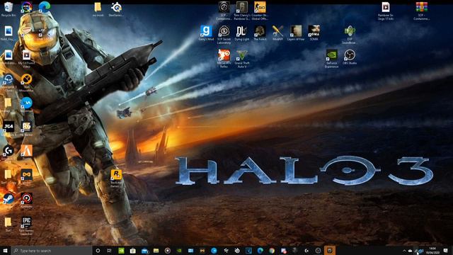Open Counter-Strike Global Offensive shortcut

260,11
